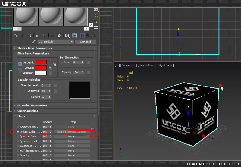241x167 pixels.
Task: Assign material to selection icon
Action: coord(29,36)
